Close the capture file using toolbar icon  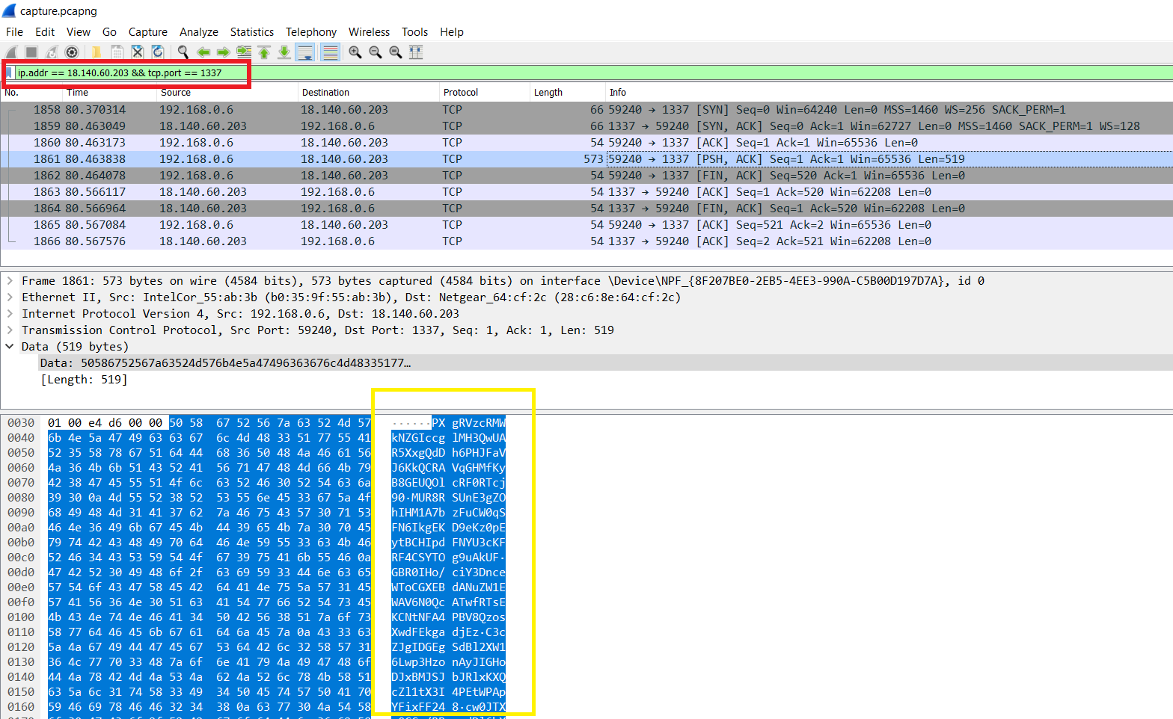[138, 52]
